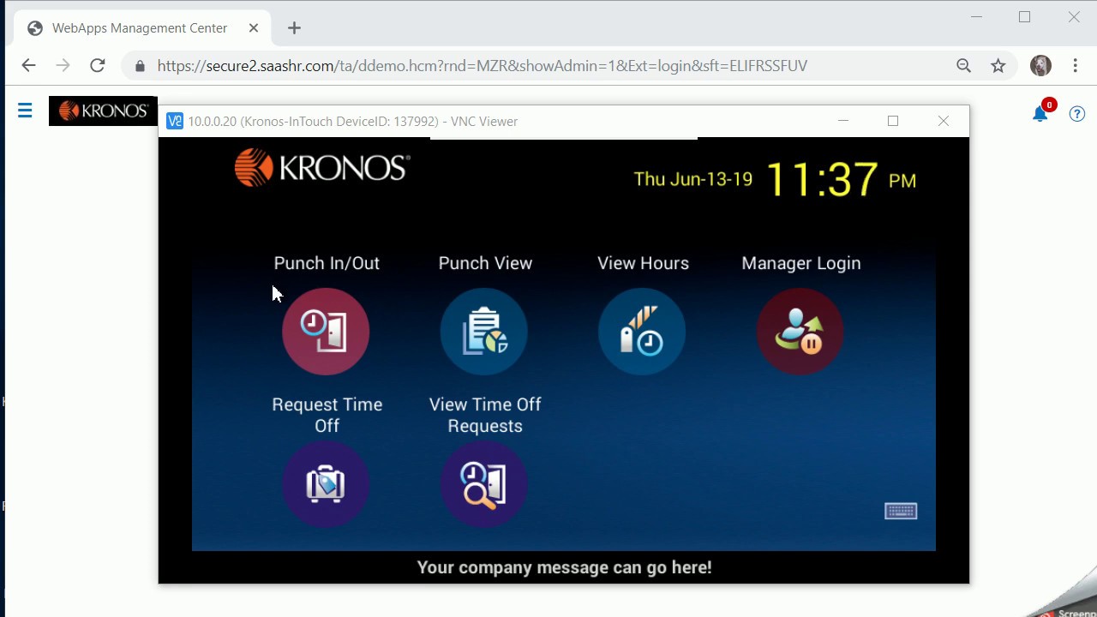
Task: Open the Punch View icon
Action: pos(484,332)
